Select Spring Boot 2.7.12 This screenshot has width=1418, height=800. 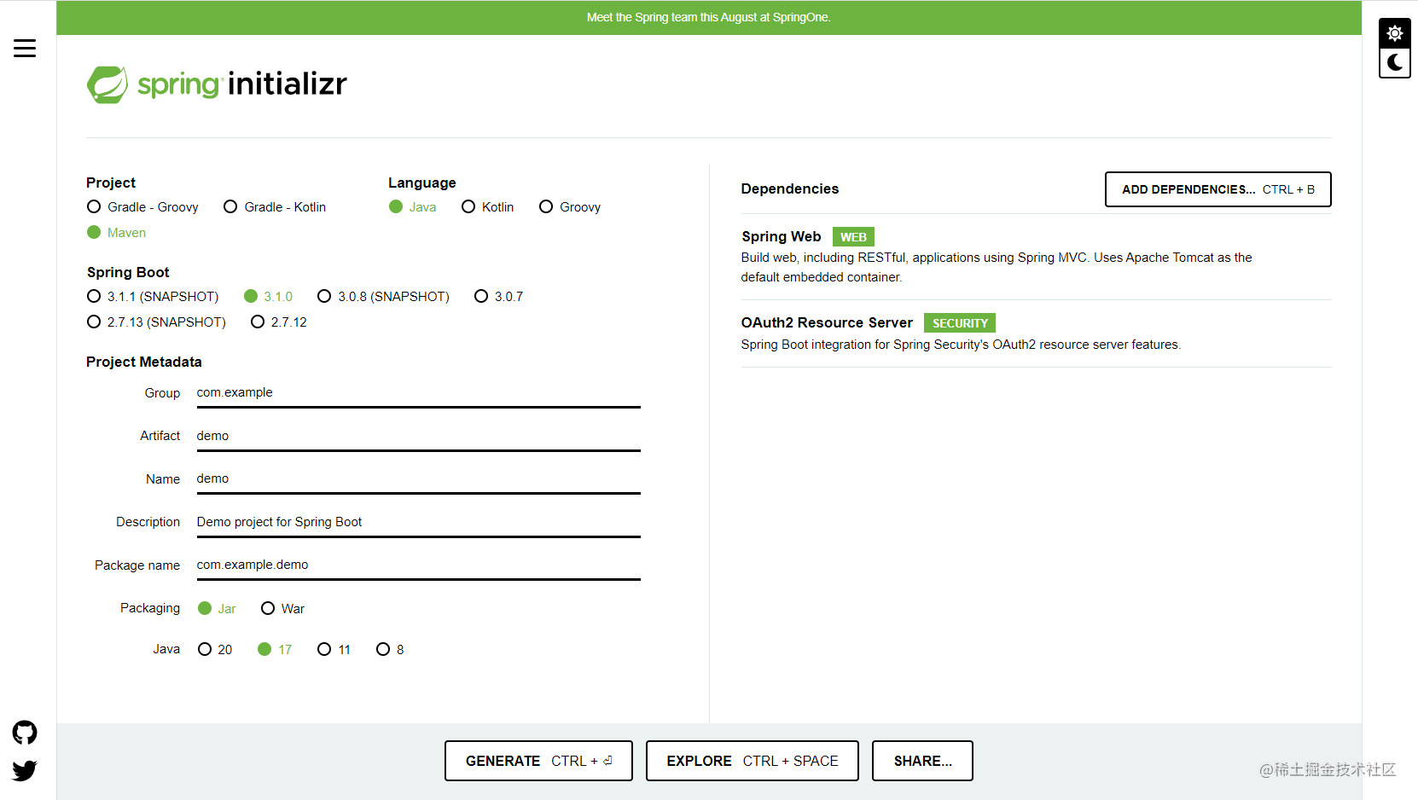click(x=278, y=322)
